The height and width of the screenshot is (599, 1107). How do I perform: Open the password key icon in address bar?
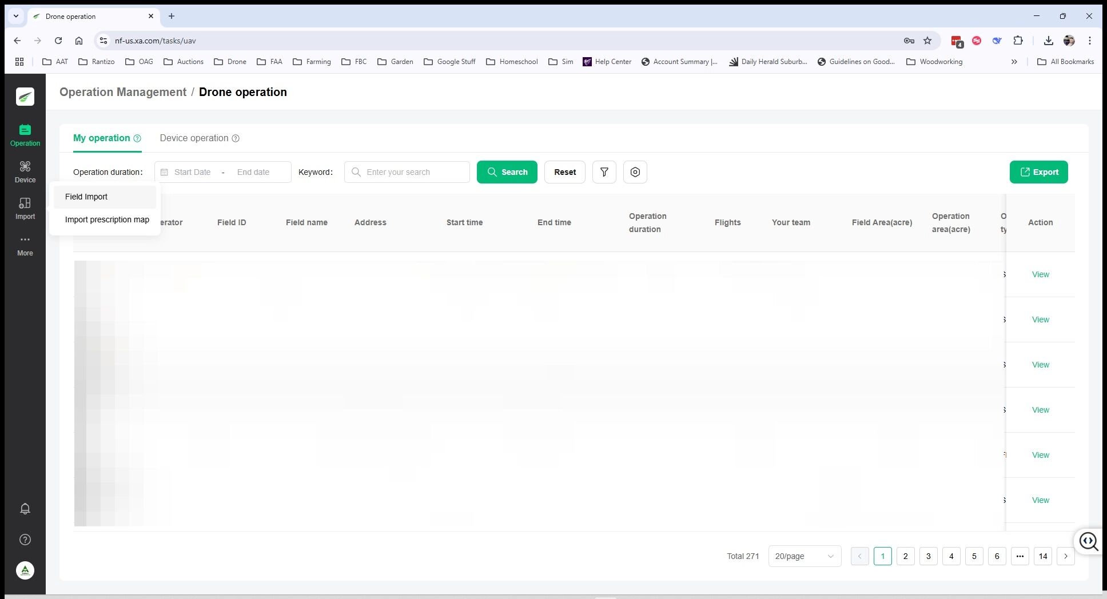(x=909, y=41)
